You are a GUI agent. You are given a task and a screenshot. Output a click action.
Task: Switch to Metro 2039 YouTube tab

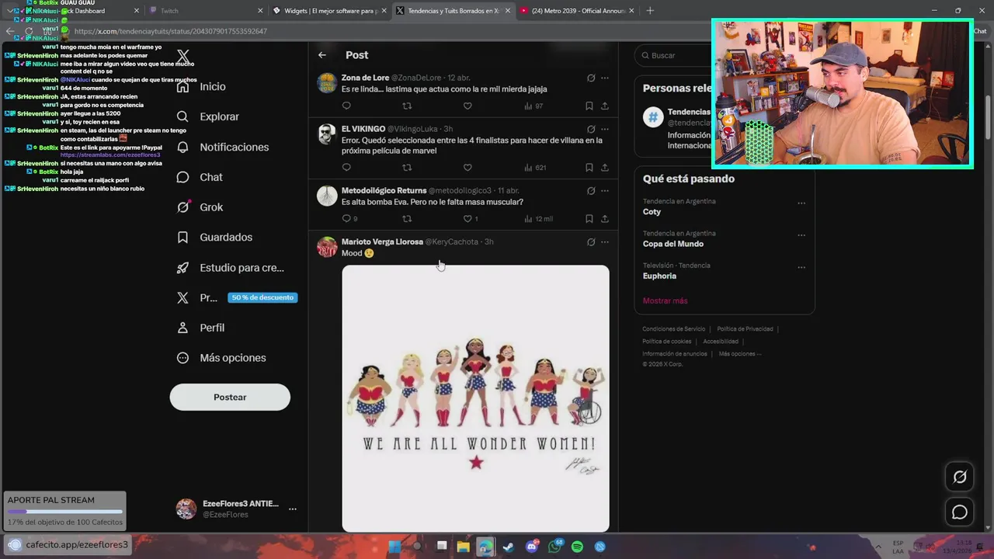pos(578,11)
